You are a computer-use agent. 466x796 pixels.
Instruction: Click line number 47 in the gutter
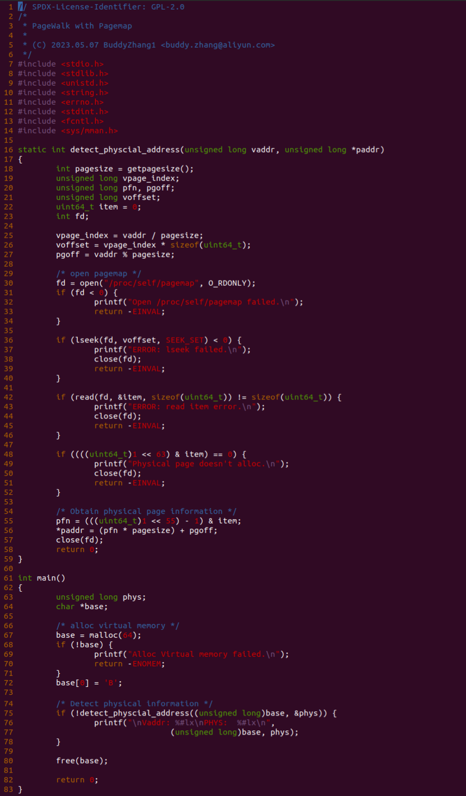pyautogui.click(x=8, y=445)
